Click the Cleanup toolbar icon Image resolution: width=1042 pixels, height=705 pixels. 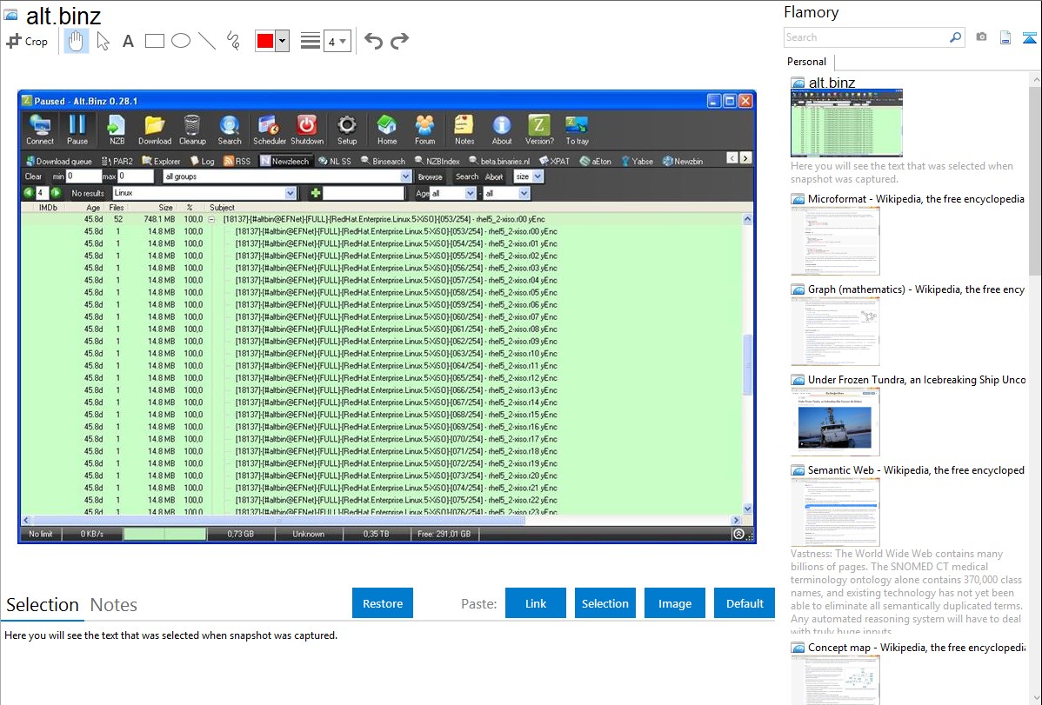(191, 129)
